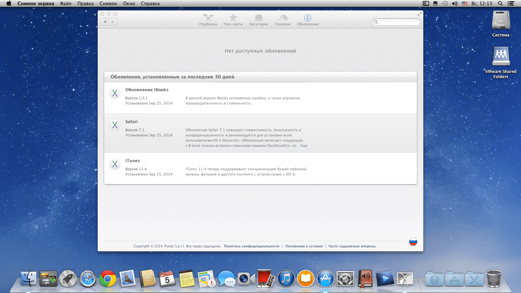The height and width of the screenshot is (293, 521).
Task: Open FaceTime camera icon in Dock
Action: (x=246, y=279)
